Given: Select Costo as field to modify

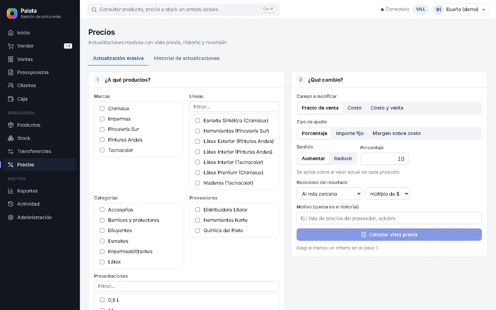Looking at the screenshot, I should tap(354, 108).
